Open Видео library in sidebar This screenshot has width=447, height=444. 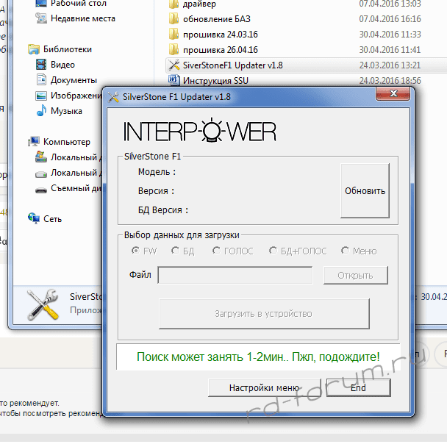pos(62,65)
